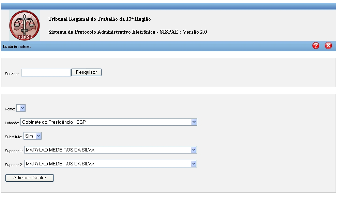The width and height of the screenshot is (339, 198).
Task: Expand the Superior 2 dropdown list
Action: 110,164
